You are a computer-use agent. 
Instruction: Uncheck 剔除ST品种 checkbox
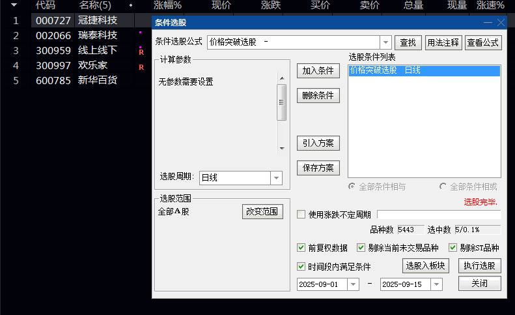(453, 248)
